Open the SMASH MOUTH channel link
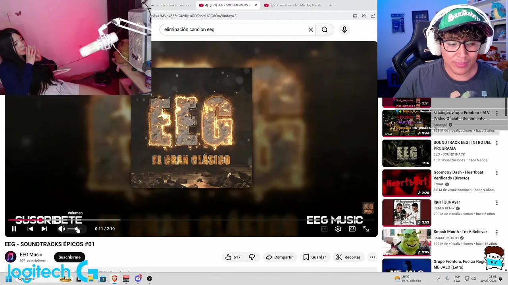Image resolution: width=508 pixels, height=285 pixels. pyautogui.click(x=446, y=238)
